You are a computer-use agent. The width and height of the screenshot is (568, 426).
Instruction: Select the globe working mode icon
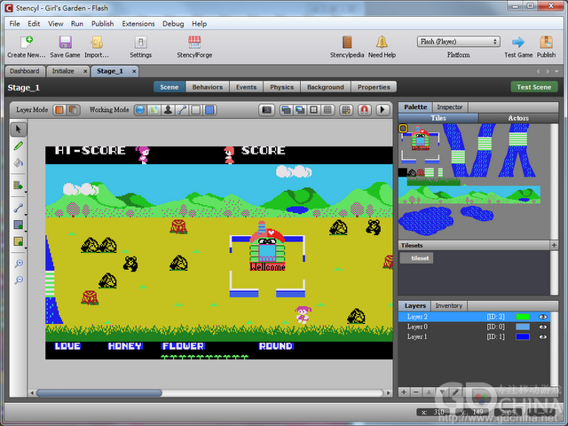tap(140, 110)
